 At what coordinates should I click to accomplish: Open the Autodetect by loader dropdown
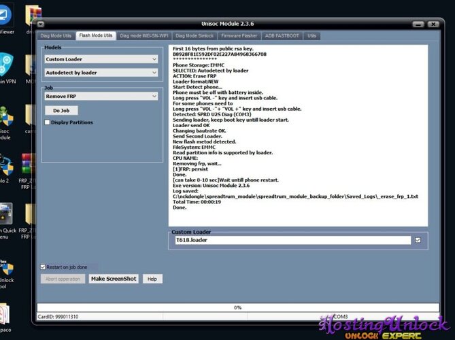[x=101, y=73]
